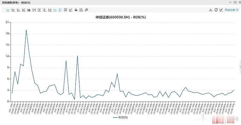Open the paint bucket fill color tool

(76, 10)
